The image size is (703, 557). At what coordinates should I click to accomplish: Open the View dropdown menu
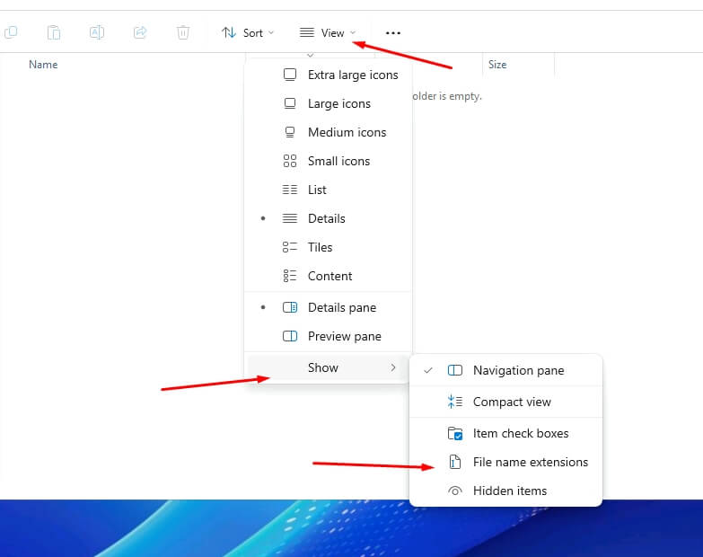(328, 32)
